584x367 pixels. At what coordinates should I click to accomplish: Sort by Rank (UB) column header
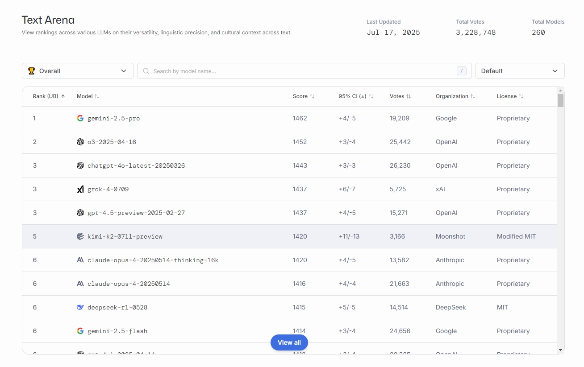49,96
